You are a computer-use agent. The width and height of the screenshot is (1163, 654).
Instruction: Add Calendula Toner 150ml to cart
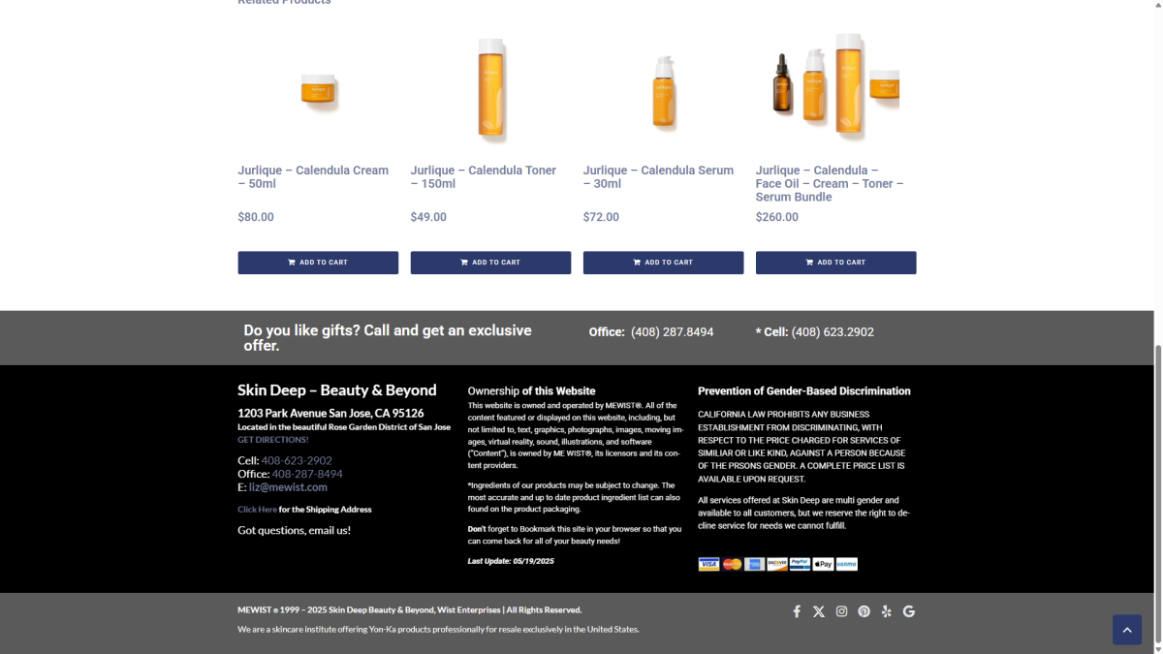coord(490,263)
